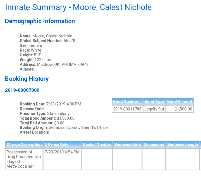Select bond number 2019-00011786 cell
Screen dimensions: 201x176
click(127, 109)
